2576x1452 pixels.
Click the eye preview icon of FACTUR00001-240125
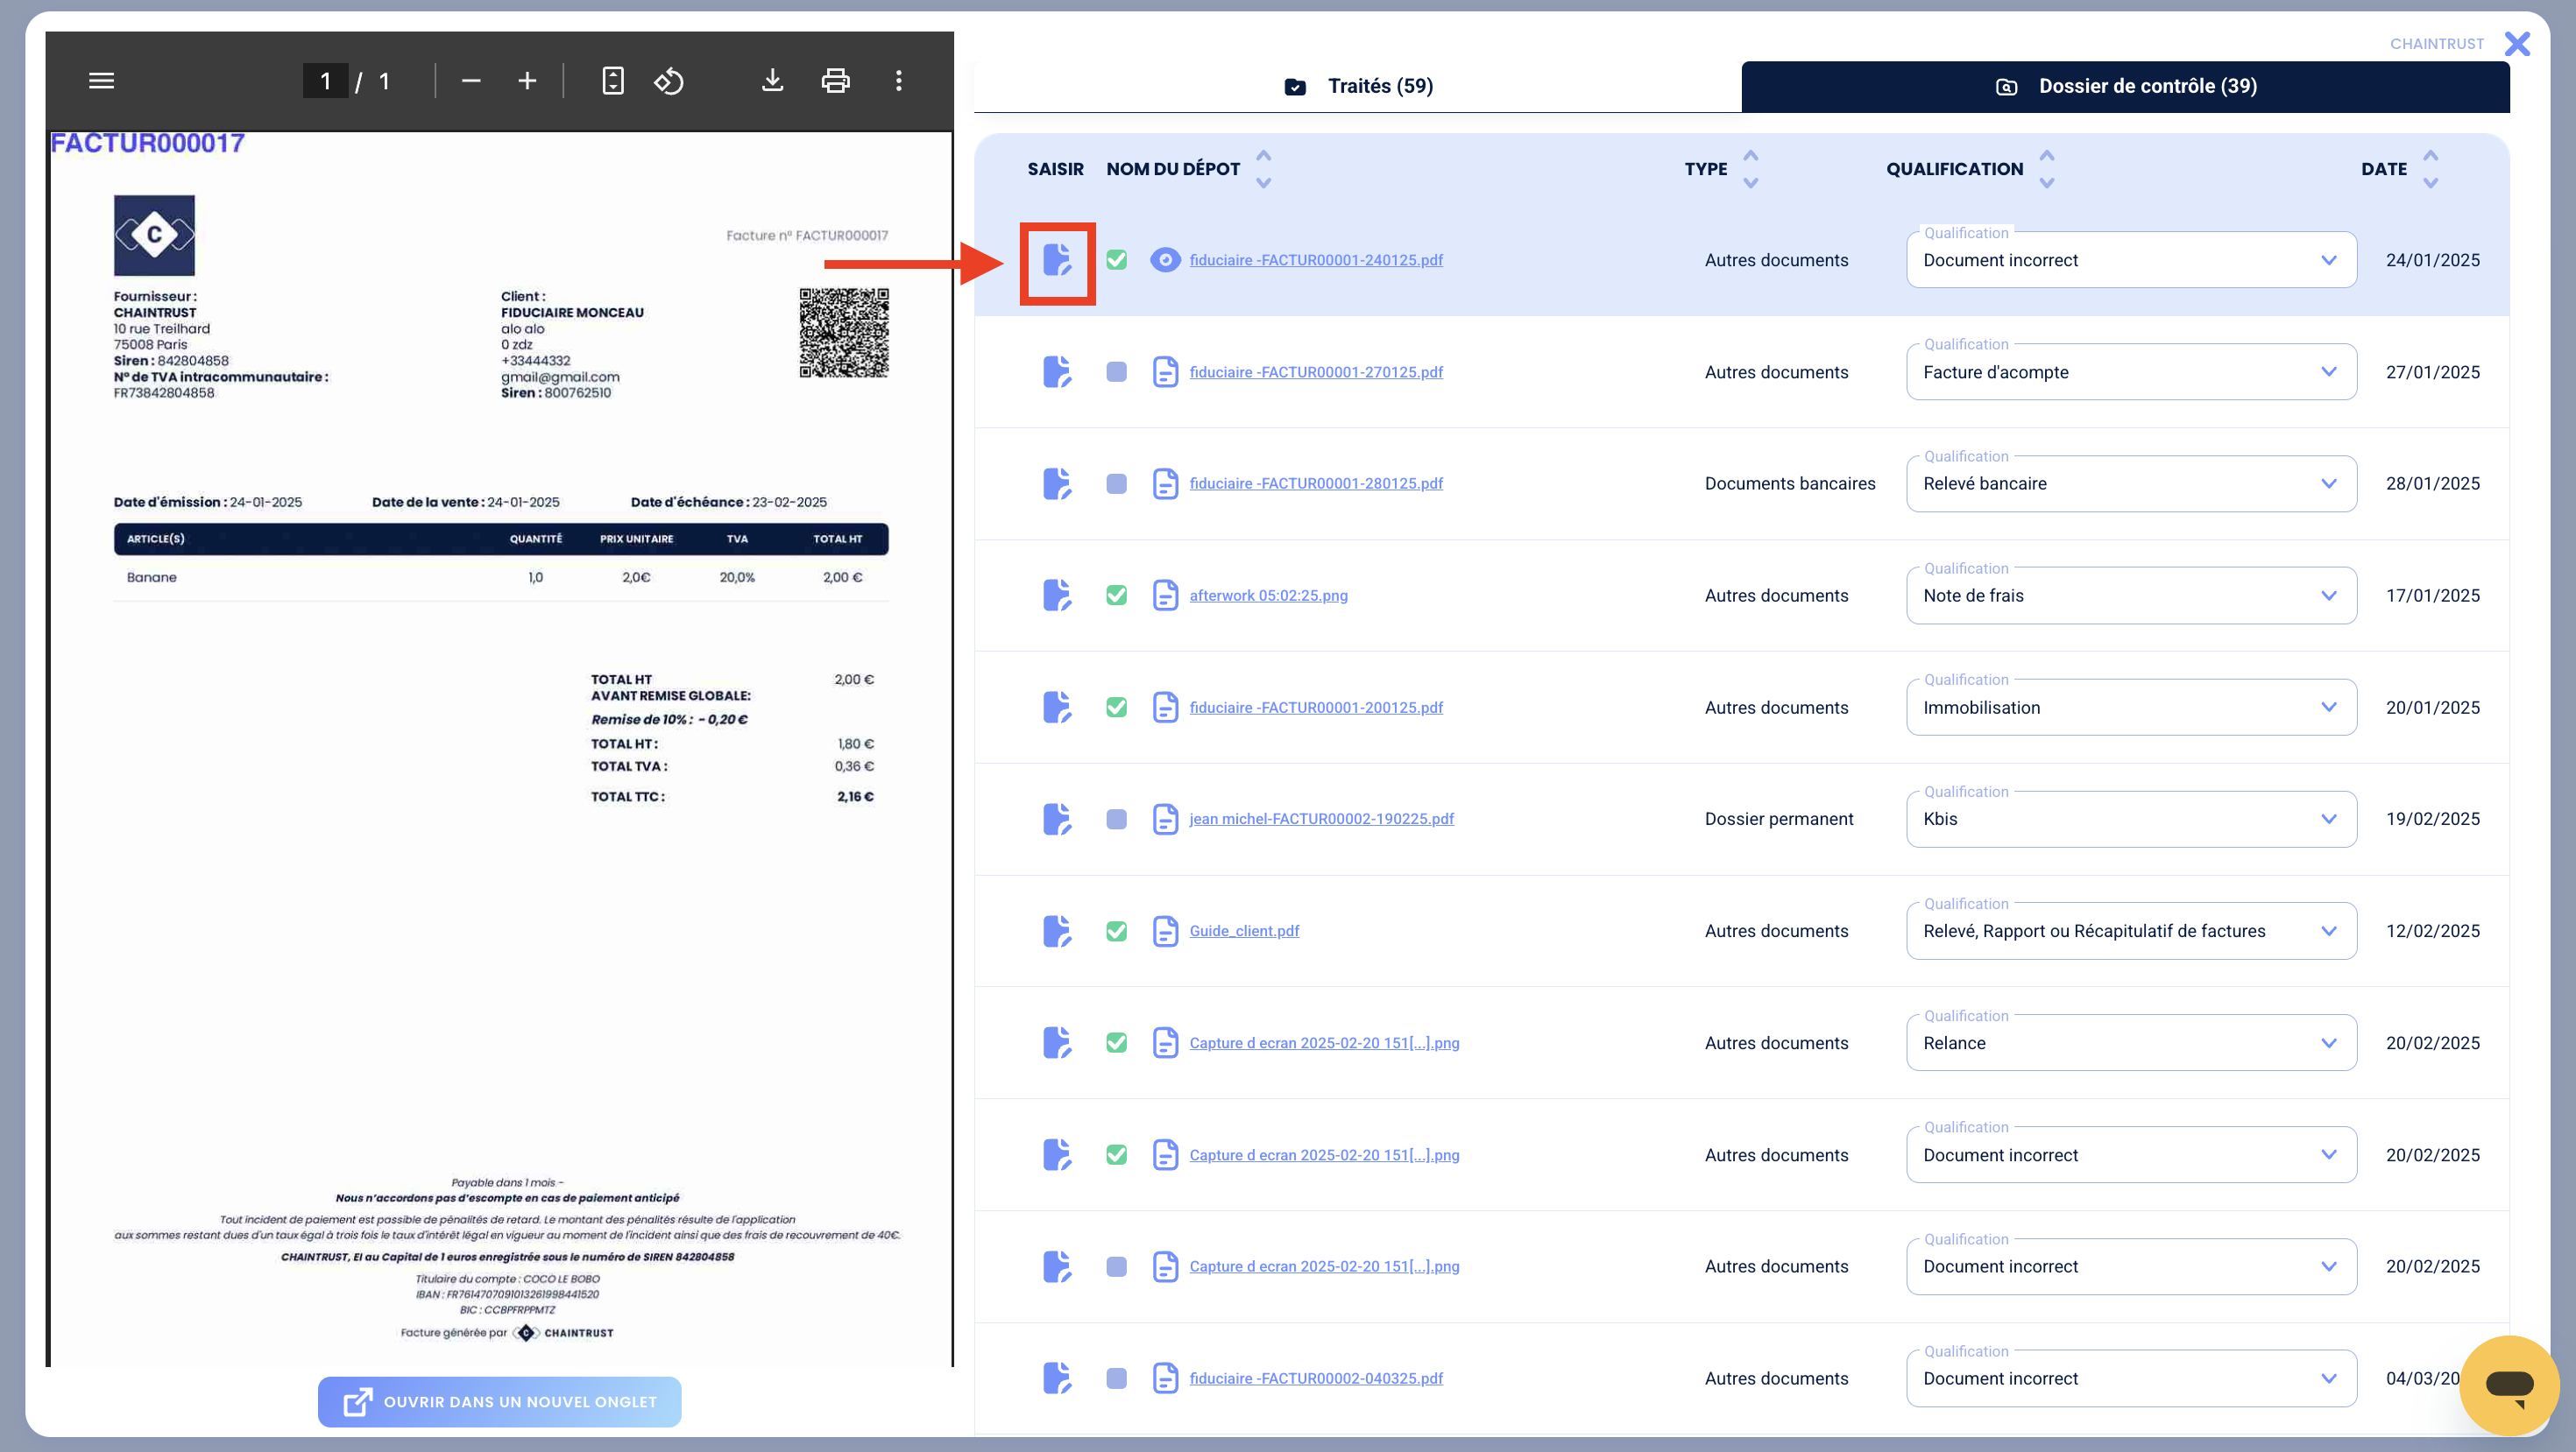click(x=1165, y=260)
